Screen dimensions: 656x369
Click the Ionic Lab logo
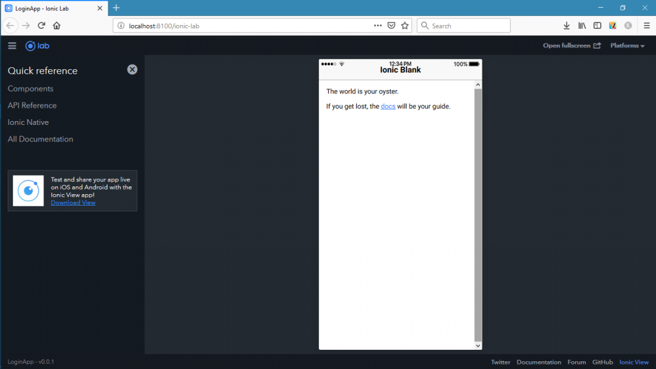pyautogui.click(x=37, y=45)
